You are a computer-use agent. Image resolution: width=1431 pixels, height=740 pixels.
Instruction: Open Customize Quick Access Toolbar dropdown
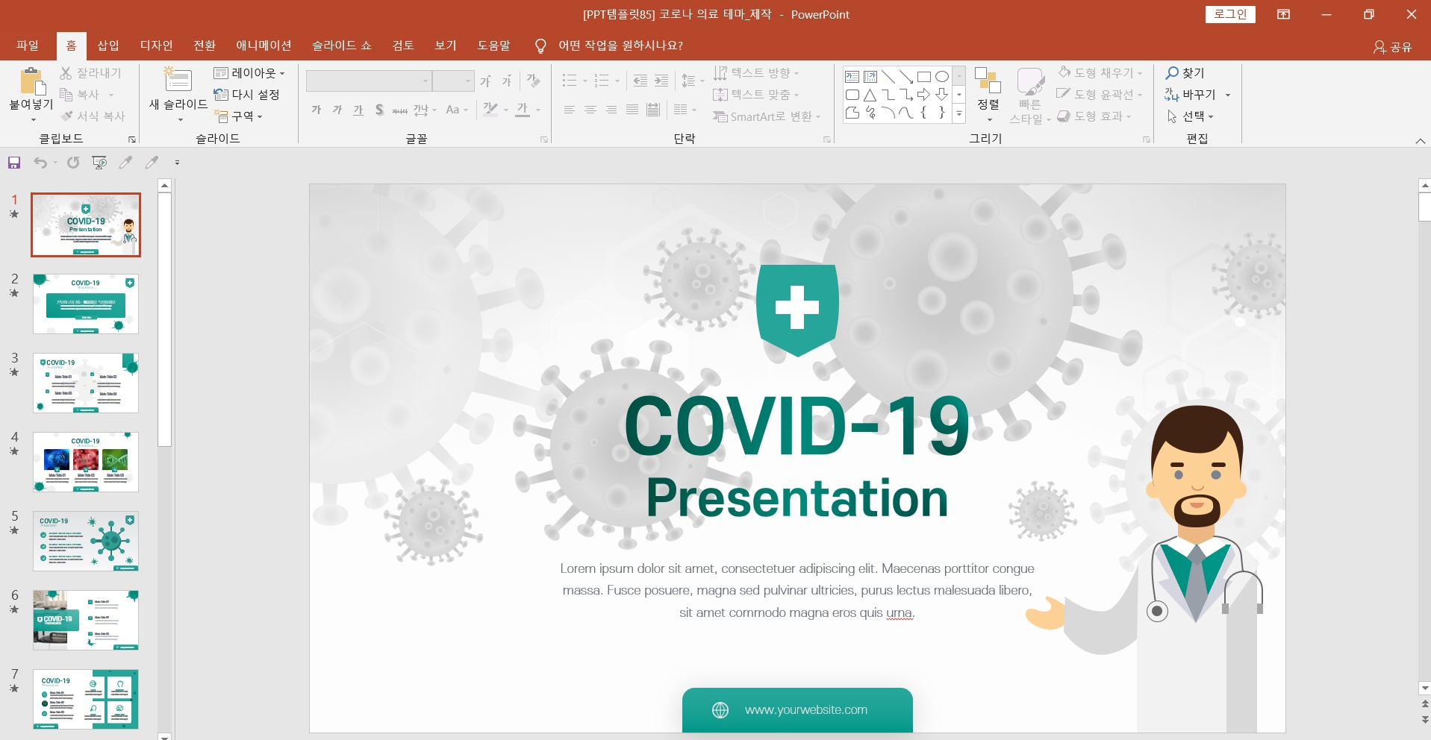(177, 163)
